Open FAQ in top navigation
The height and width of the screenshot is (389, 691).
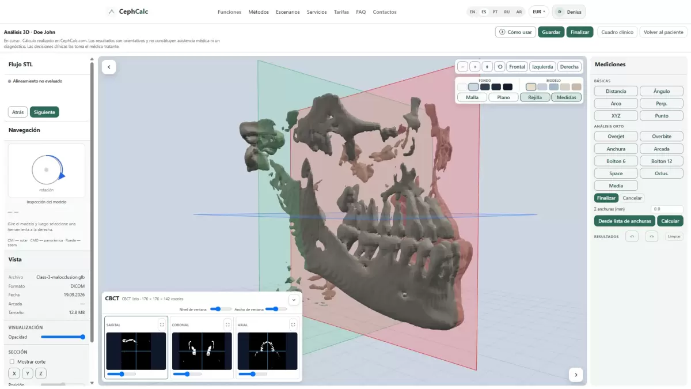[x=361, y=12]
